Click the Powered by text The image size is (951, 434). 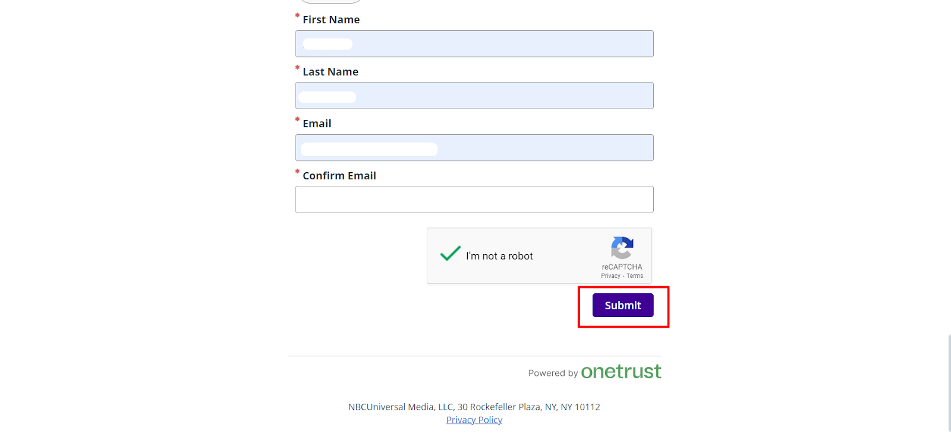(x=553, y=373)
